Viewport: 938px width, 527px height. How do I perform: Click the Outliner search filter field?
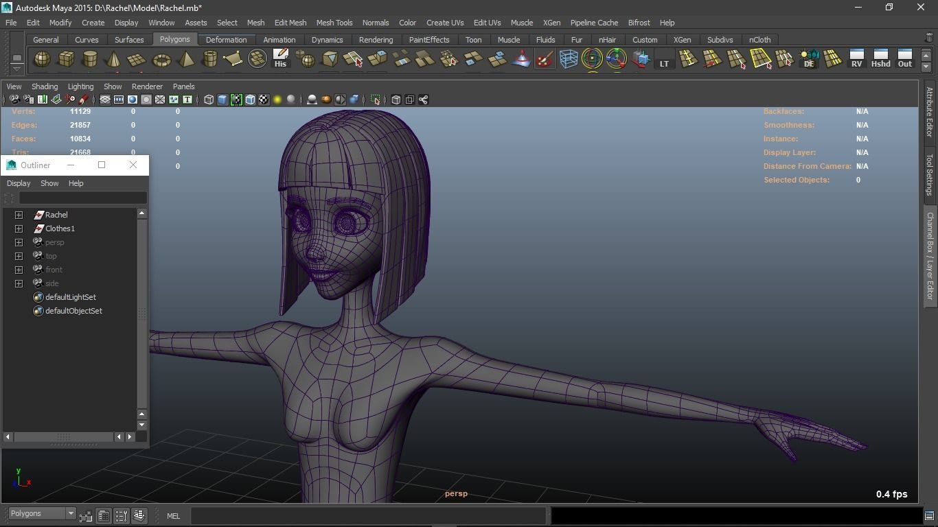pyautogui.click(x=82, y=198)
